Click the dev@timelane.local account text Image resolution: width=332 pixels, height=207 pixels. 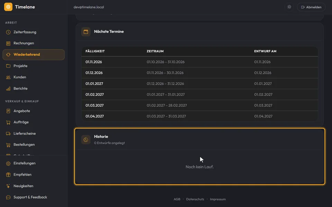[89, 7]
